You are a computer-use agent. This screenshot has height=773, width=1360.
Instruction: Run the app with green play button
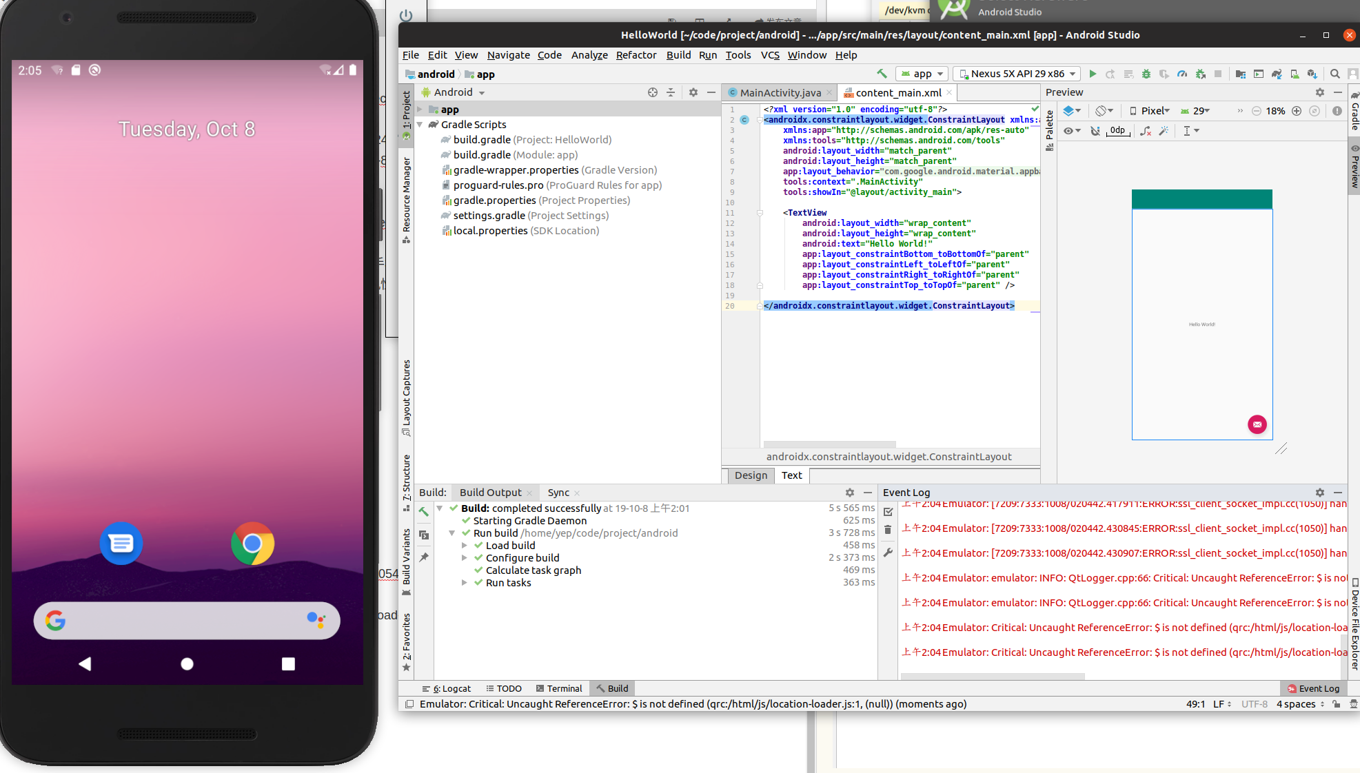pos(1093,74)
